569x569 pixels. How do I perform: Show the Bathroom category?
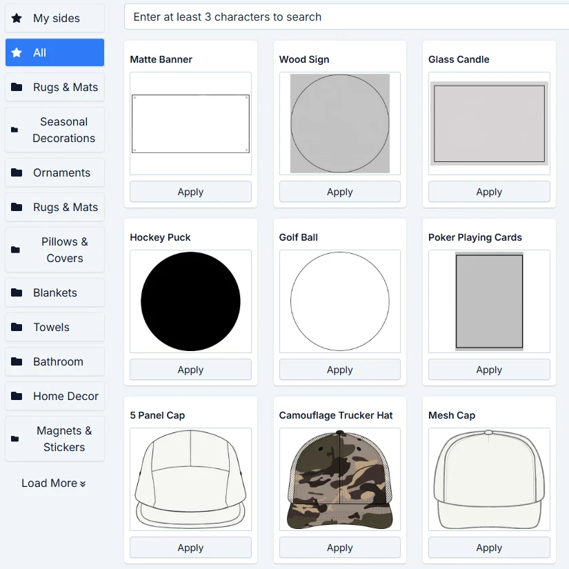[54, 361]
